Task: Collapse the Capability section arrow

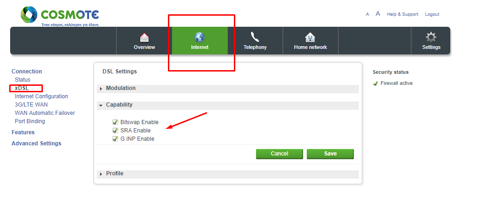Action: tap(101, 105)
